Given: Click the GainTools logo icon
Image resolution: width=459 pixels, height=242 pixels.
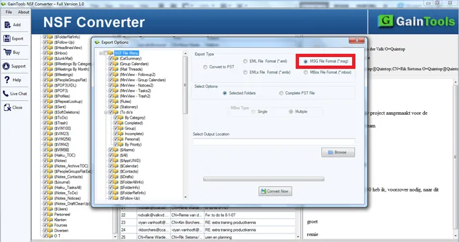Looking at the screenshot, I should click(386, 22).
